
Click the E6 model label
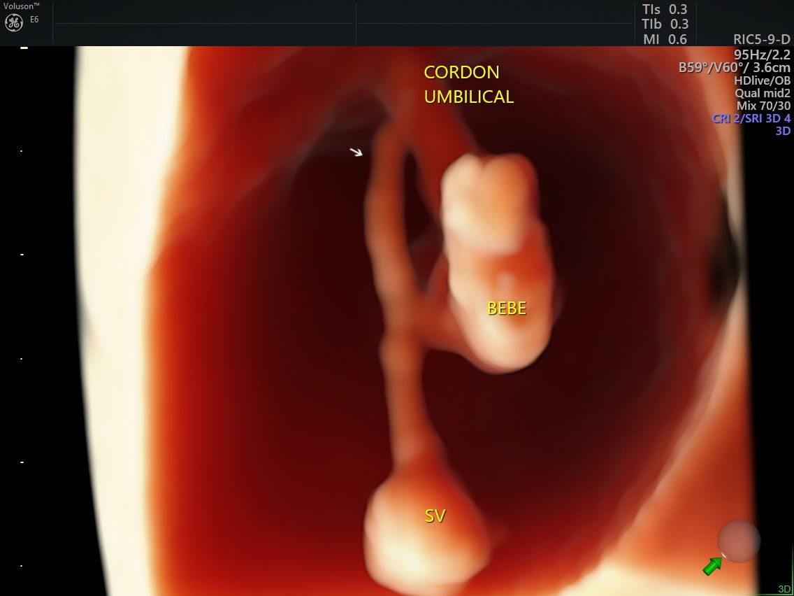point(34,20)
